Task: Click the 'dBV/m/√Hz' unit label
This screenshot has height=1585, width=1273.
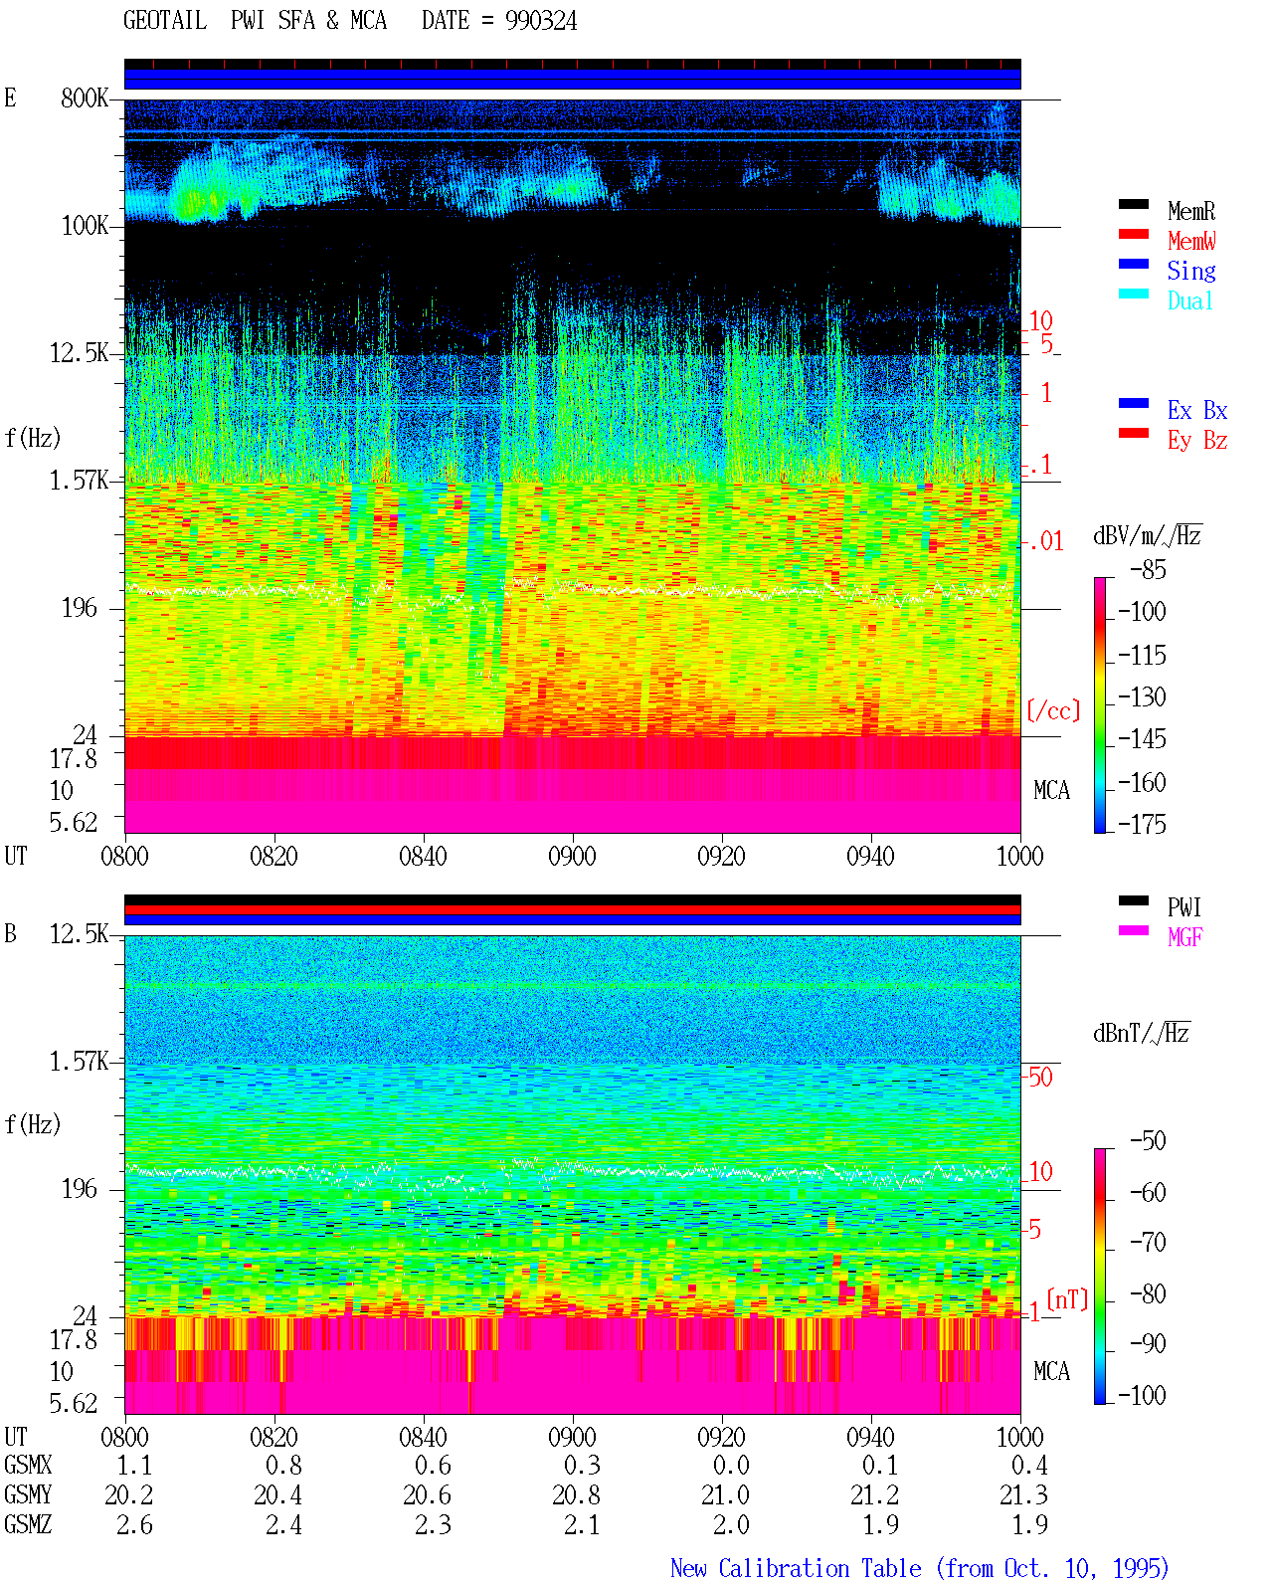Action: 1148,535
